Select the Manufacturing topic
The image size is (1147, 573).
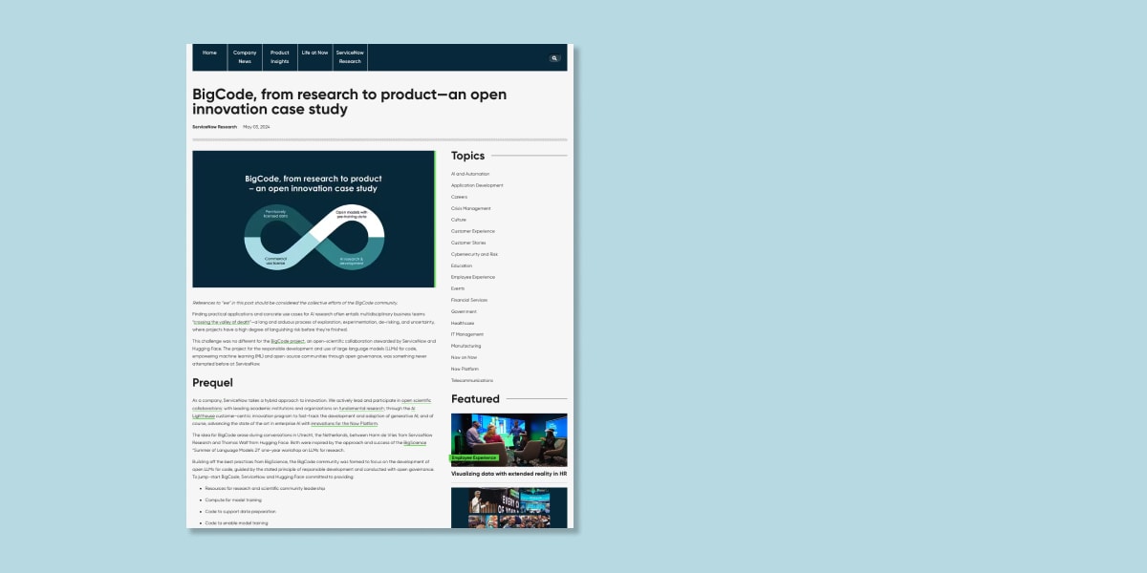pos(466,346)
